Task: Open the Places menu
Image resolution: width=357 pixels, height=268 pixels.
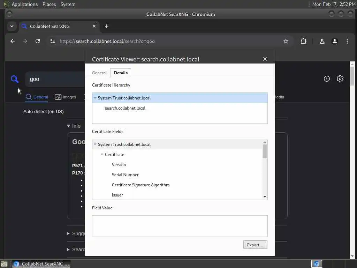Action: pyautogui.click(x=49, y=4)
